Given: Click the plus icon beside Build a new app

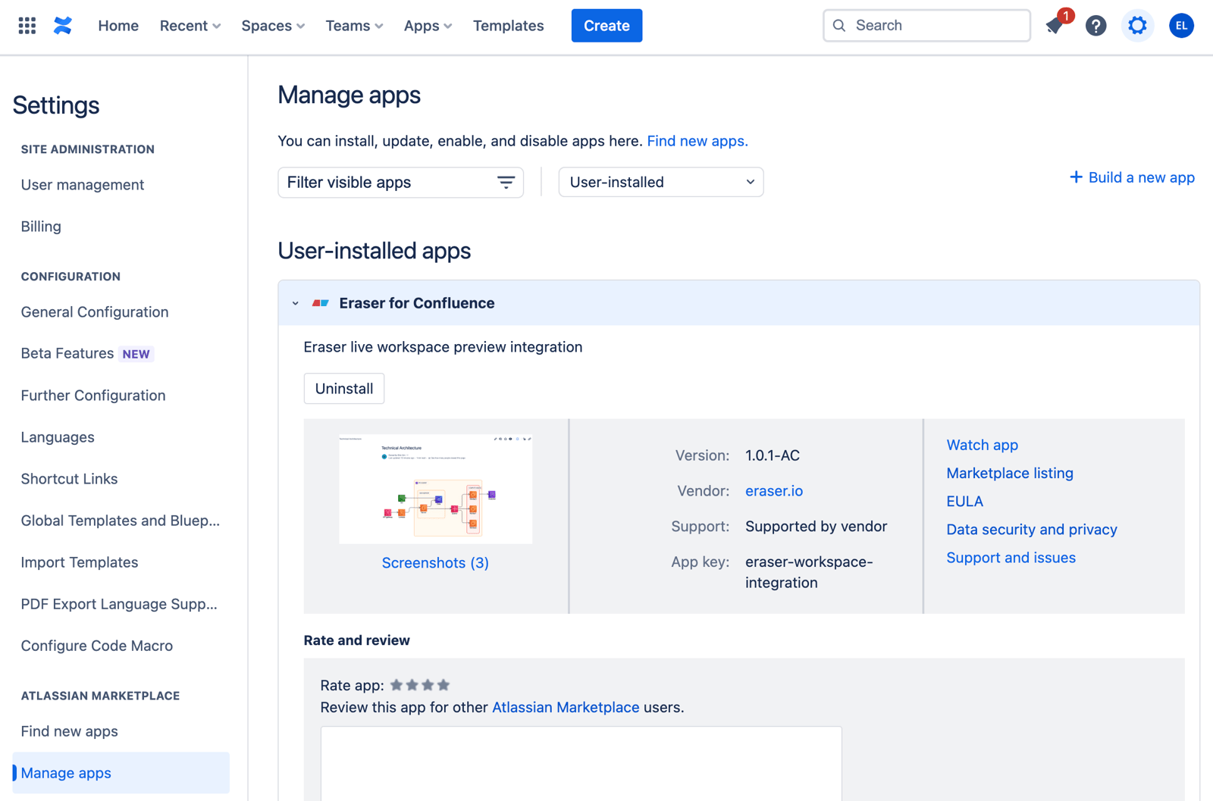Looking at the screenshot, I should 1076,177.
